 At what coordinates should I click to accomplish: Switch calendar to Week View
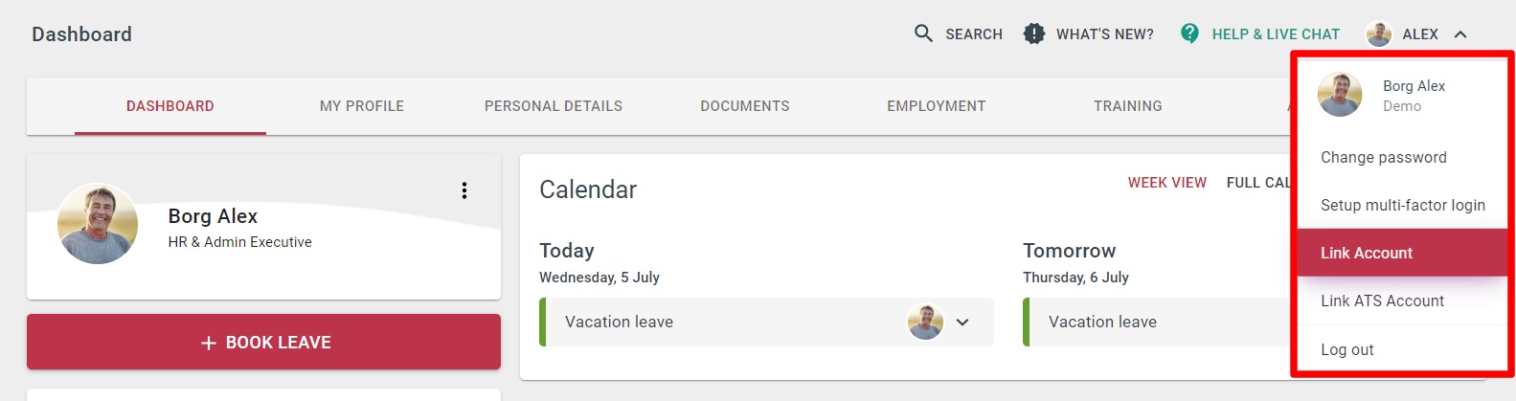click(x=1167, y=183)
